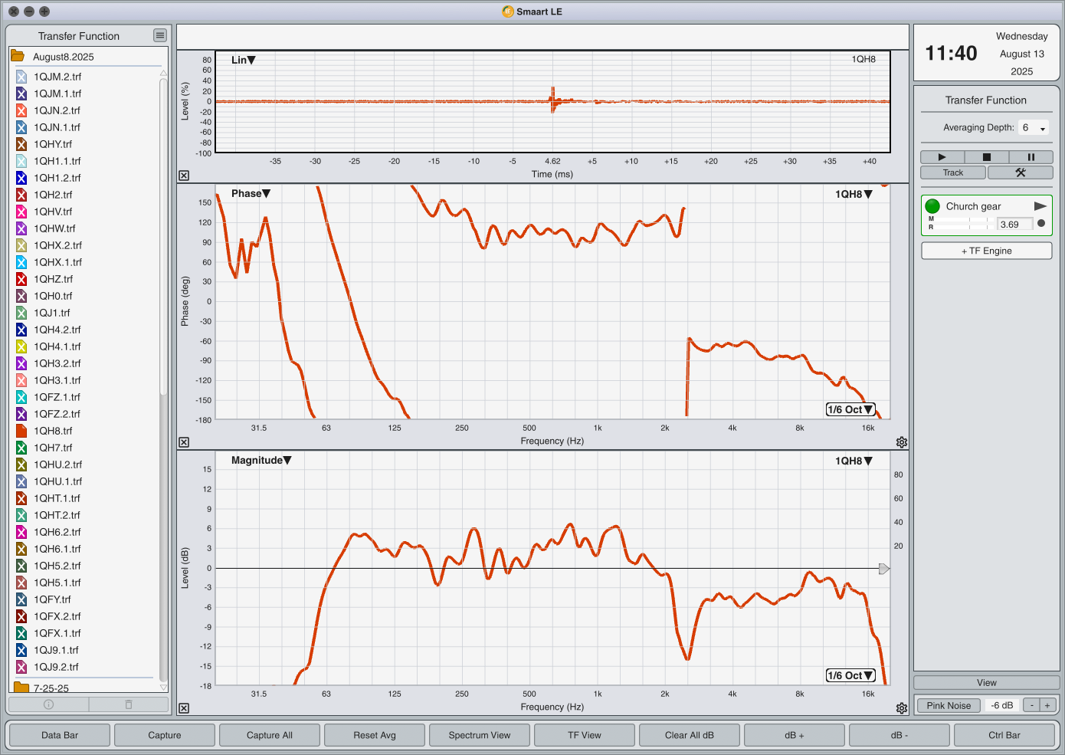Screen dimensions: 1065x755
Task: Click the trash icon below the file list
Action: 129,704
